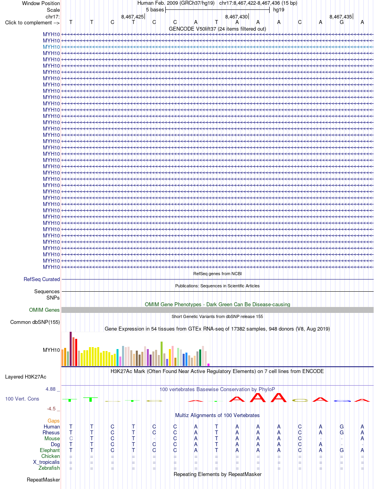The width and height of the screenshot is (374, 489).
Task: Click the blue G letter in the PhyloP logo
Action: (x=342, y=401)
